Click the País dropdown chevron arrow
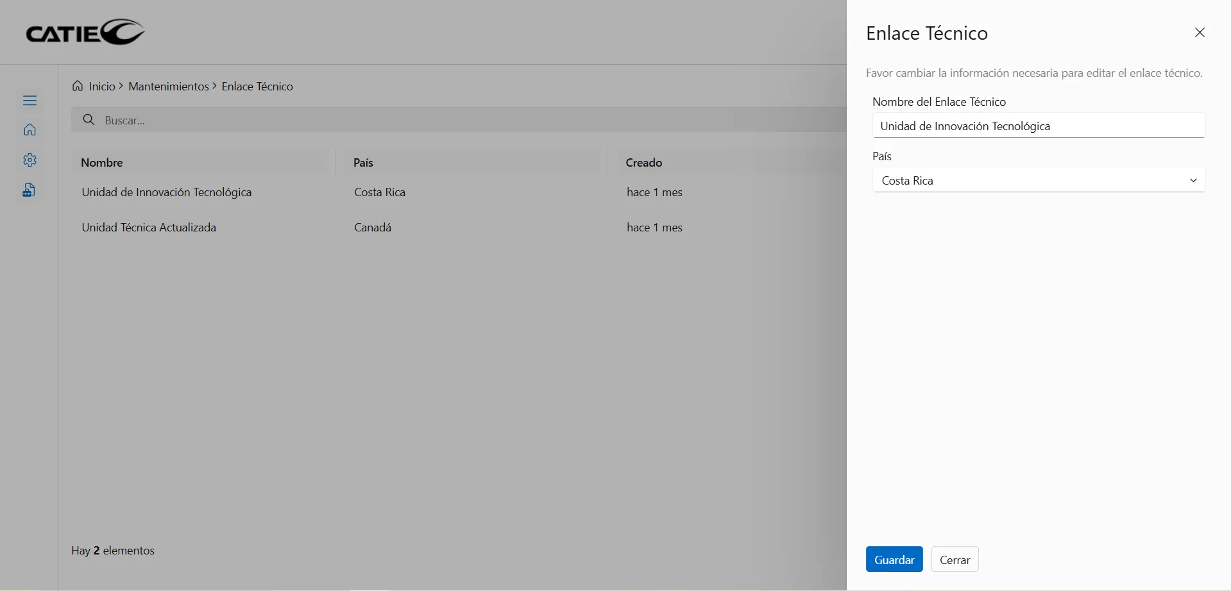Viewport: 1231px width, 591px height. 1193,181
